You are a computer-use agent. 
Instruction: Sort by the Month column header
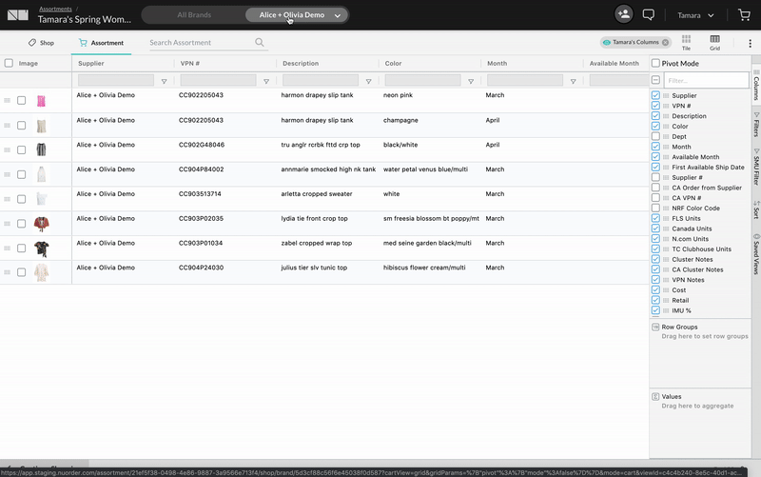(497, 63)
